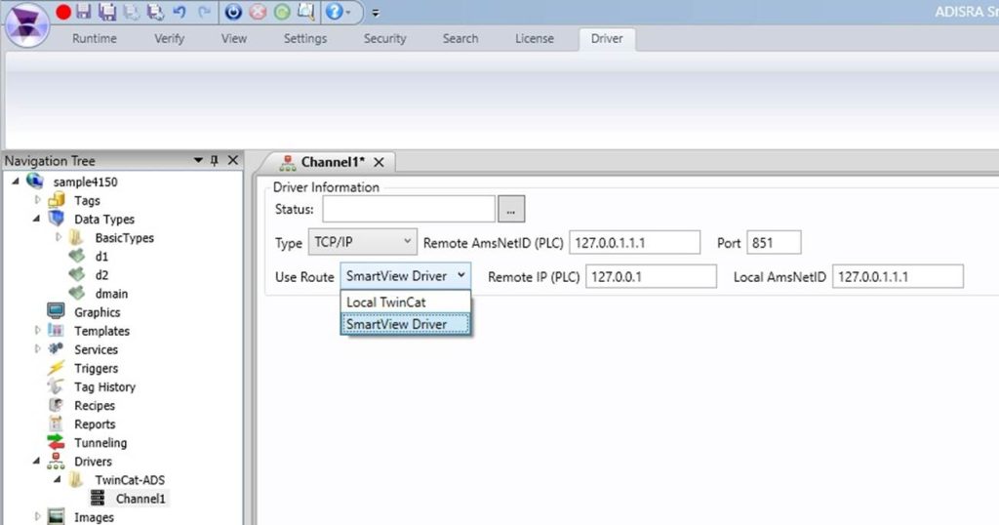Open the Runtime ribbon tab
This screenshot has height=525, width=999.
point(95,39)
